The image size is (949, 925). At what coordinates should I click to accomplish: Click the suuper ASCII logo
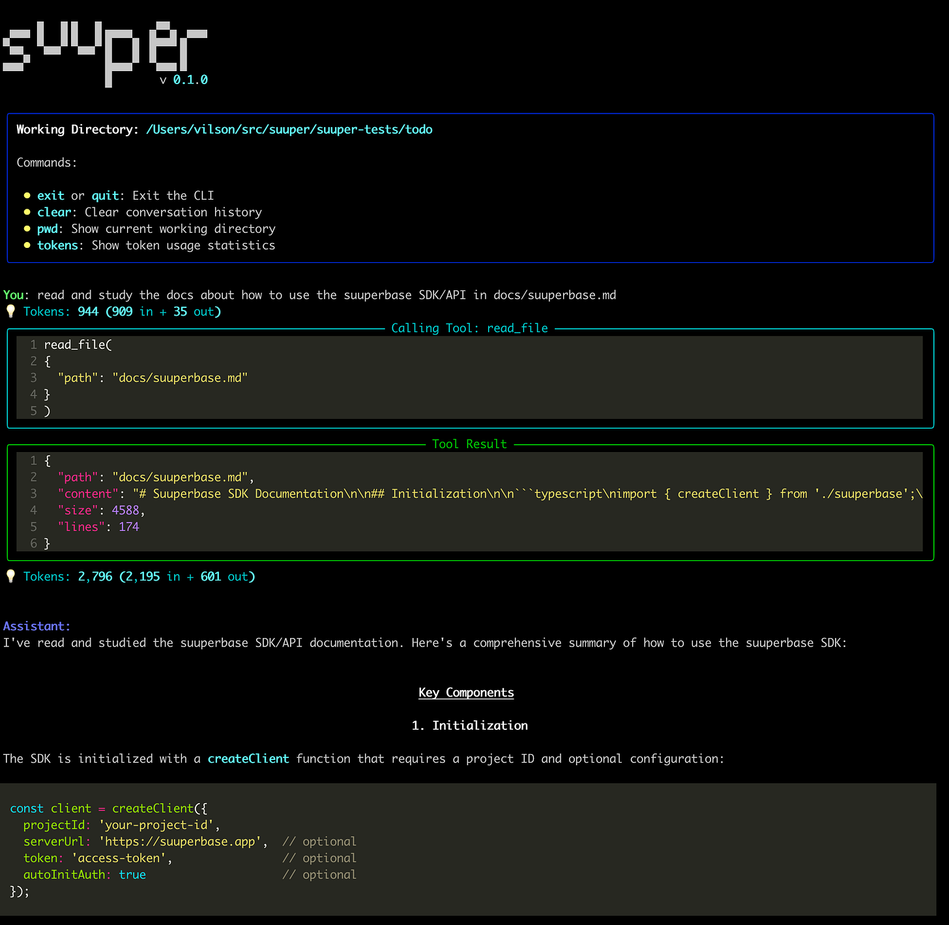coord(105,53)
